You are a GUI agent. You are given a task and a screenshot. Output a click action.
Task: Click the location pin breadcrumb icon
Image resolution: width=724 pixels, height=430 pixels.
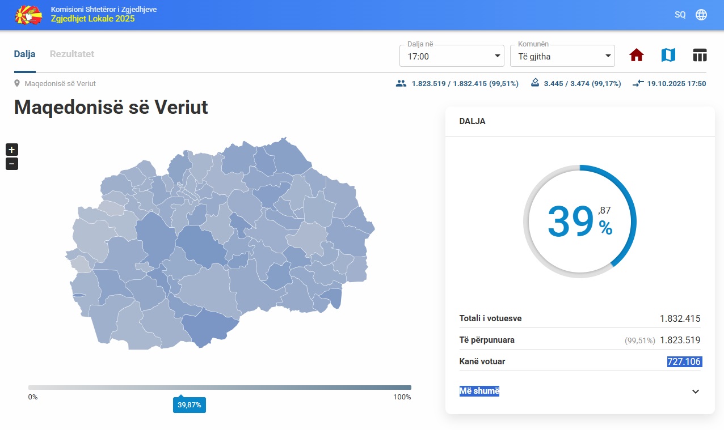click(17, 83)
